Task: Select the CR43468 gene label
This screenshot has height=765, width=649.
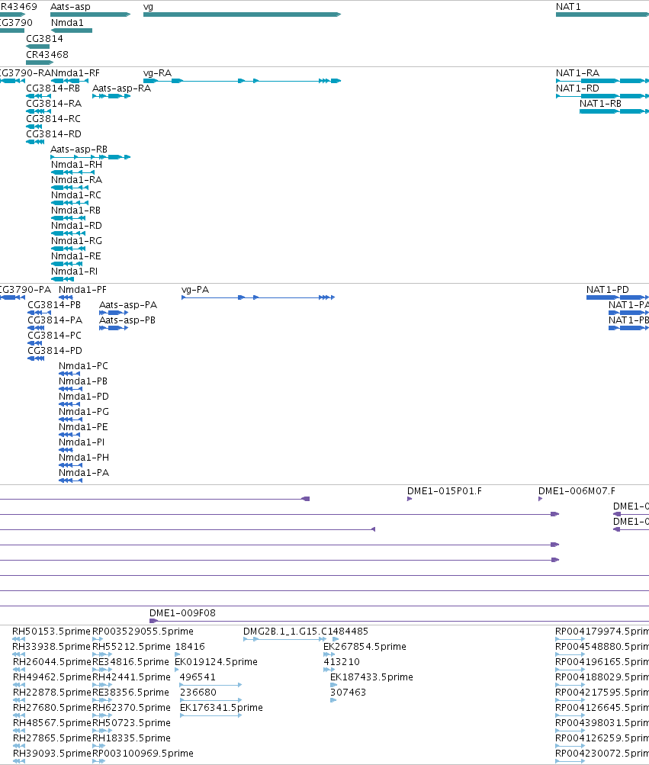Action: pos(47,55)
